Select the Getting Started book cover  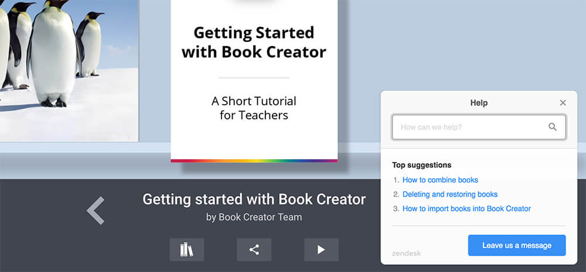coord(254,76)
